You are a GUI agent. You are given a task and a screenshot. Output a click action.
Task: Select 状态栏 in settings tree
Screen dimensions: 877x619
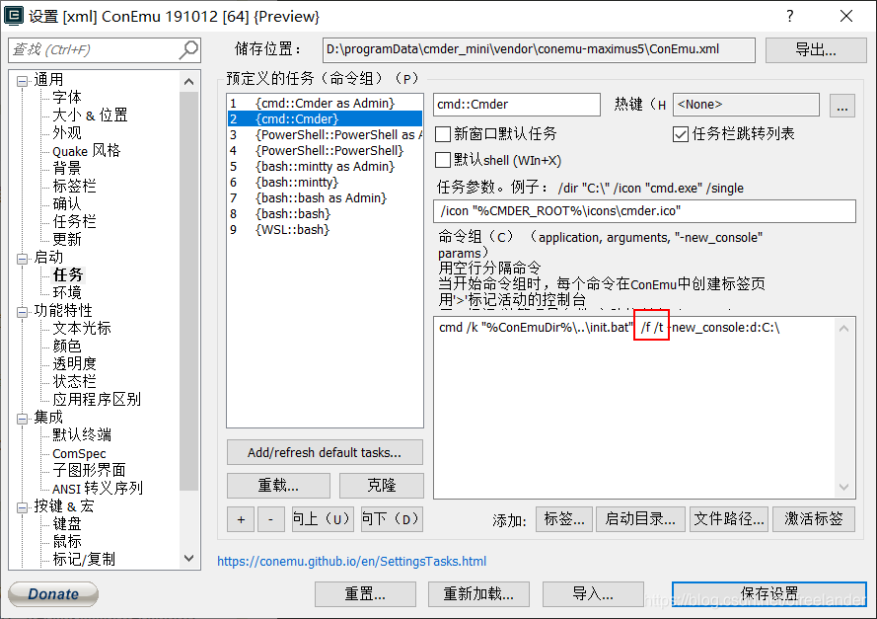pos(74,382)
